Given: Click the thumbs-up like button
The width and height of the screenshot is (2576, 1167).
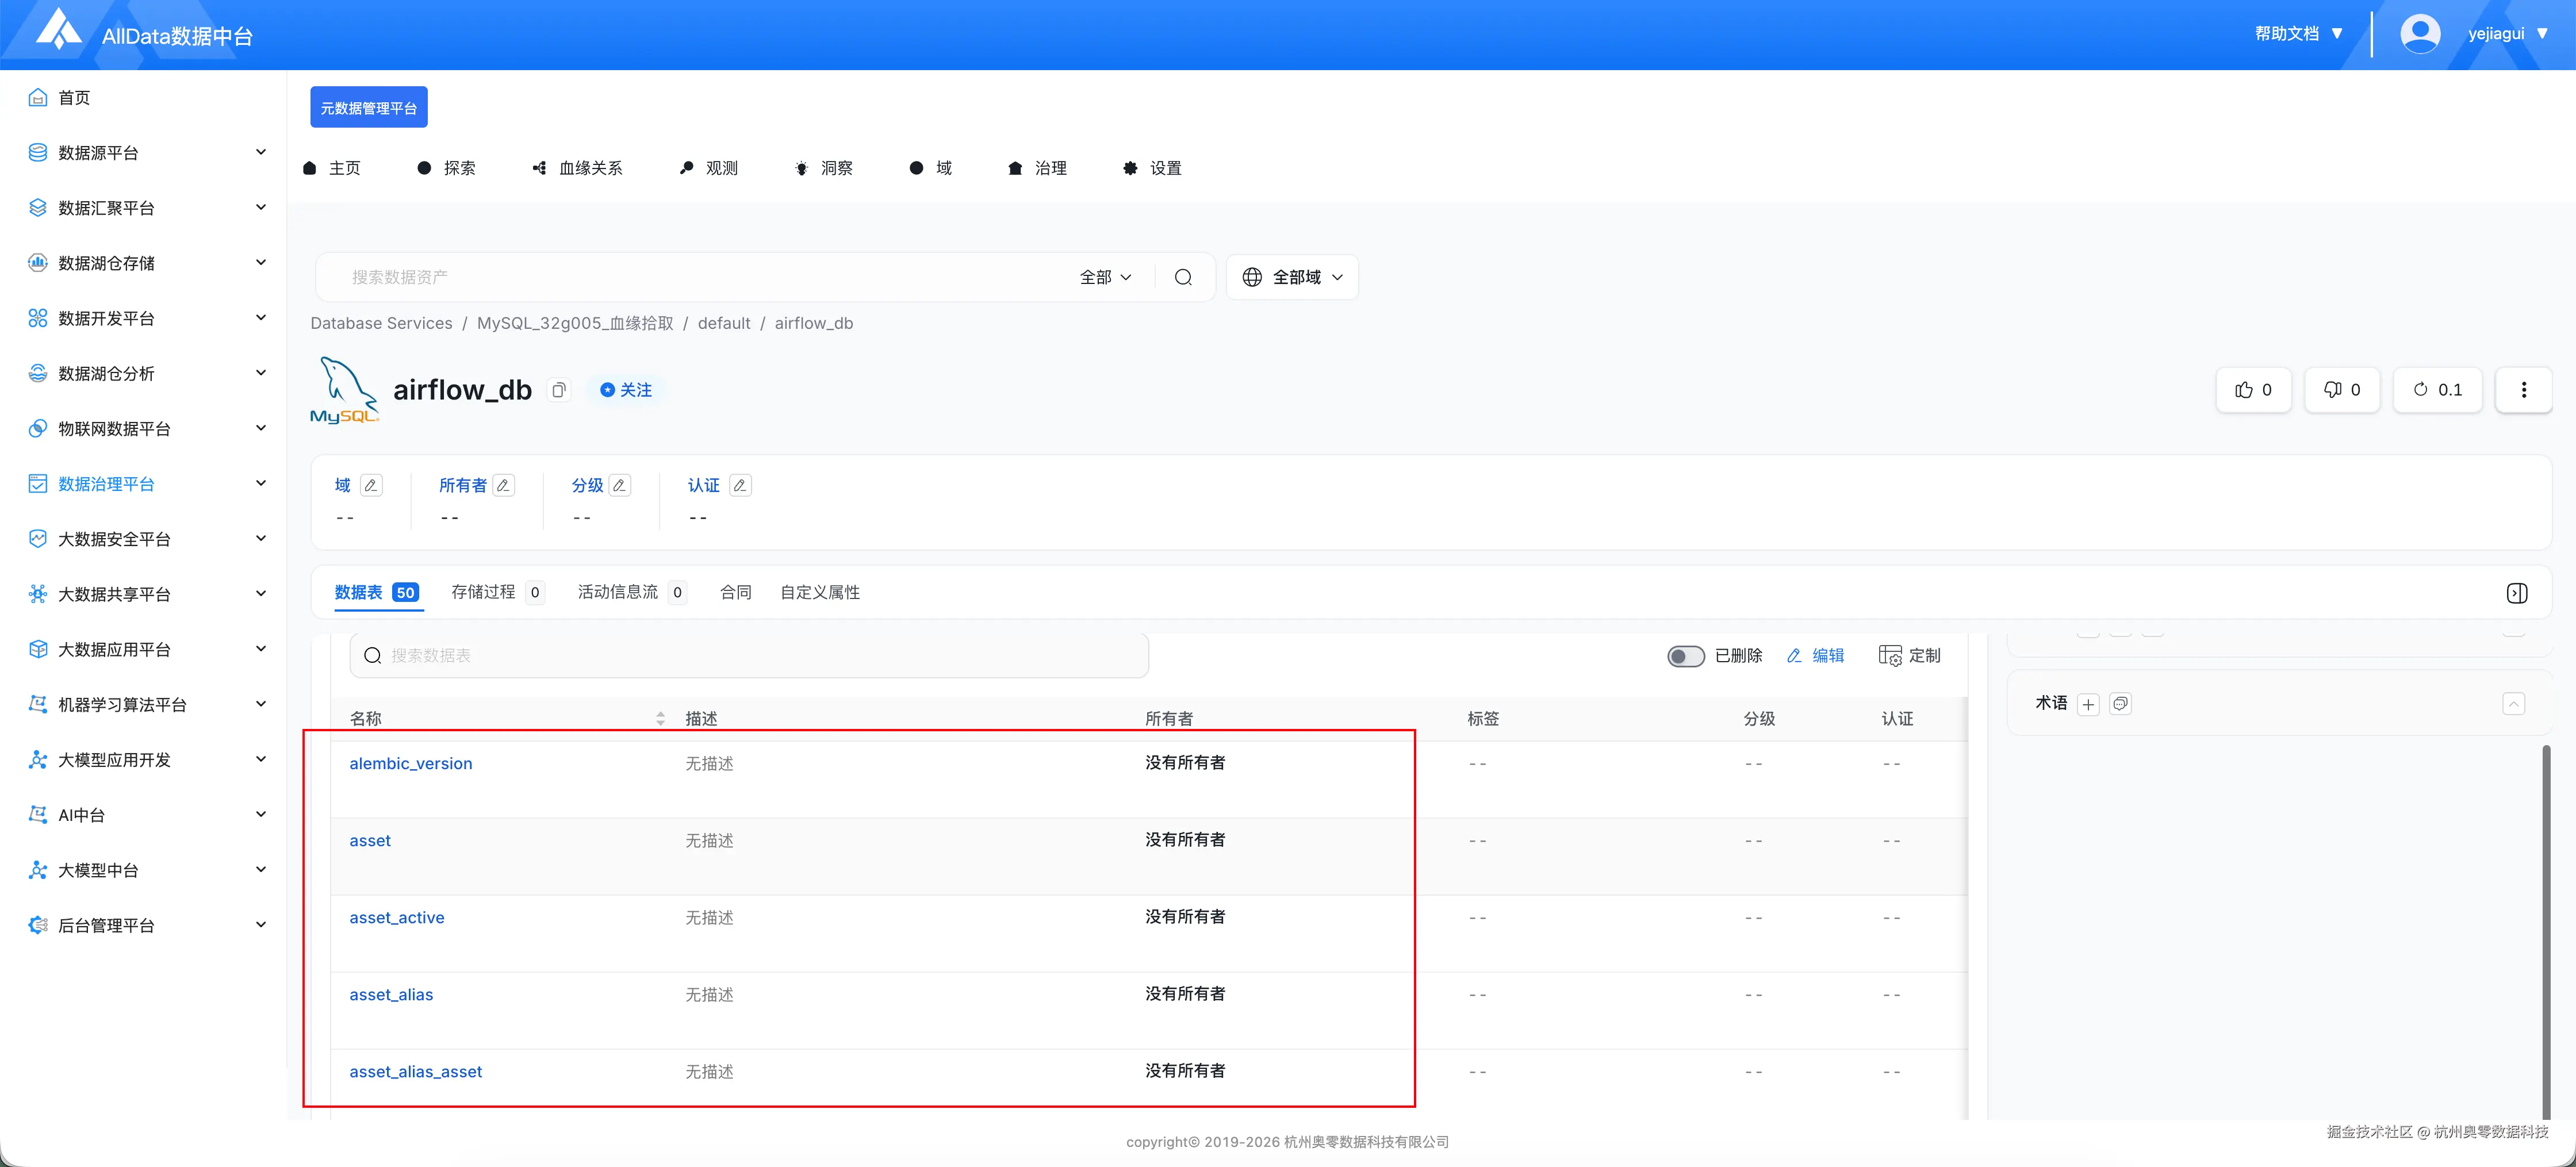Looking at the screenshot, I should point(2254,390).
